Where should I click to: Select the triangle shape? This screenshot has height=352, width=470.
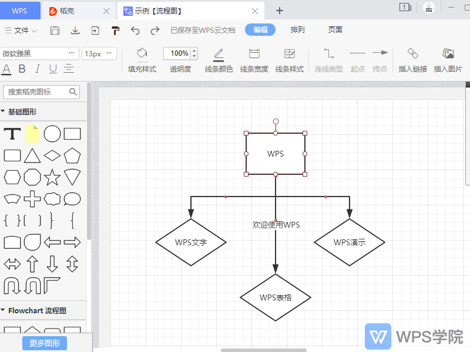[x=32, y=155]
